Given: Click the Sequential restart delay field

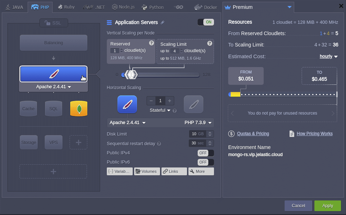Looking at the screenshot, I should click(198, 143).
